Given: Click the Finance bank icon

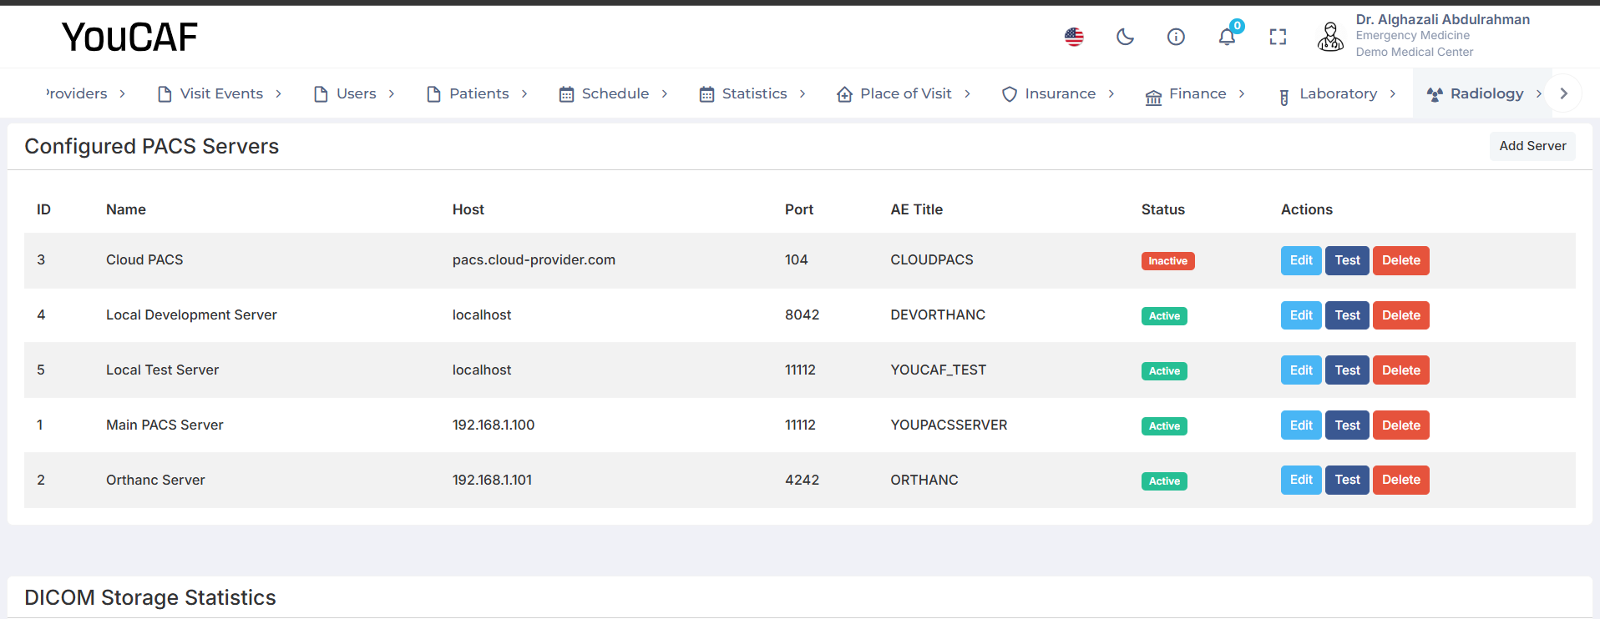Looking at the screenshot, I should (x=1153, y=97).
